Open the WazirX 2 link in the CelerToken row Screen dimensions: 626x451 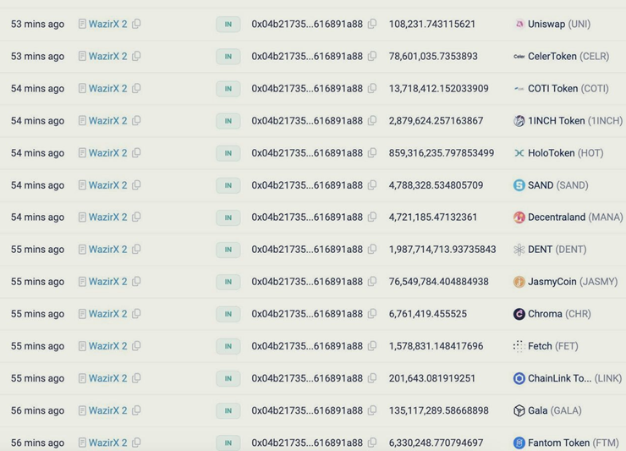(107, 57)
